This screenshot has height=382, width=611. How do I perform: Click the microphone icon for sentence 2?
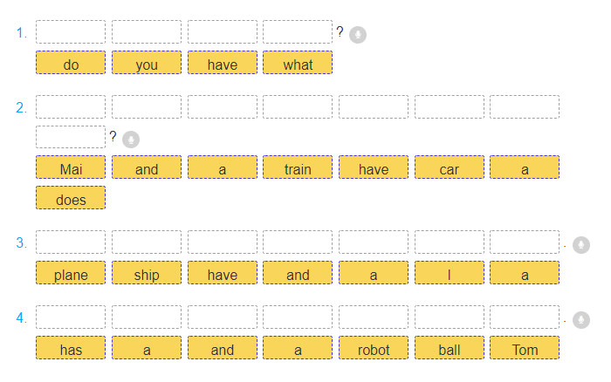click(x=131, y=140)
